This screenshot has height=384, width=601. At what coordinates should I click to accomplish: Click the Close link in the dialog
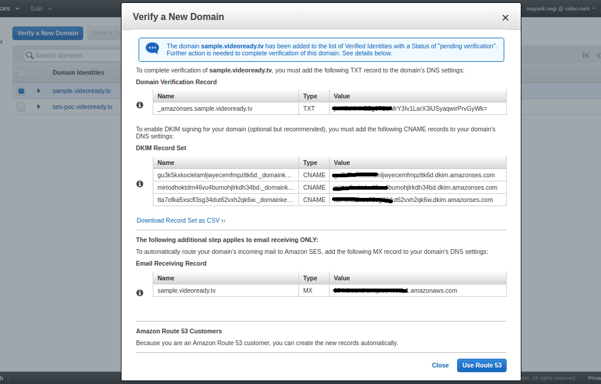440,365
